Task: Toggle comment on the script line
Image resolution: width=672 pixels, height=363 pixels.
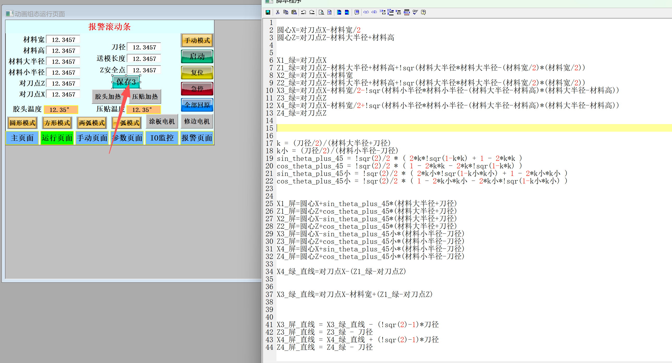Action: click(357, 12)
